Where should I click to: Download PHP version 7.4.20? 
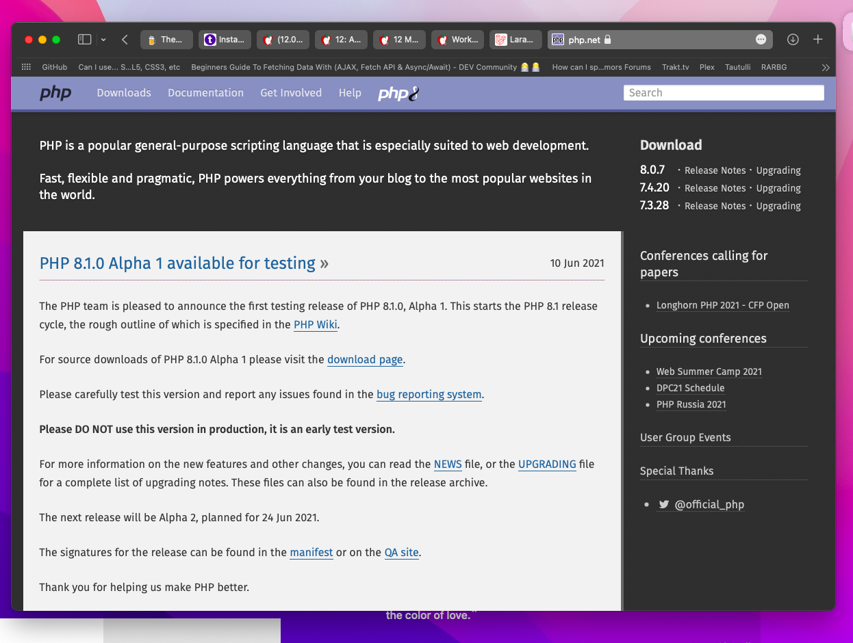(x=654, y=187)
